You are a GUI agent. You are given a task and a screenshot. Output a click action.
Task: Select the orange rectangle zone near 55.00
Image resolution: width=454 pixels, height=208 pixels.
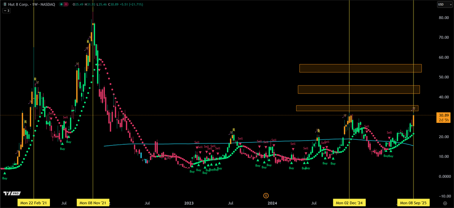[360, 68]
